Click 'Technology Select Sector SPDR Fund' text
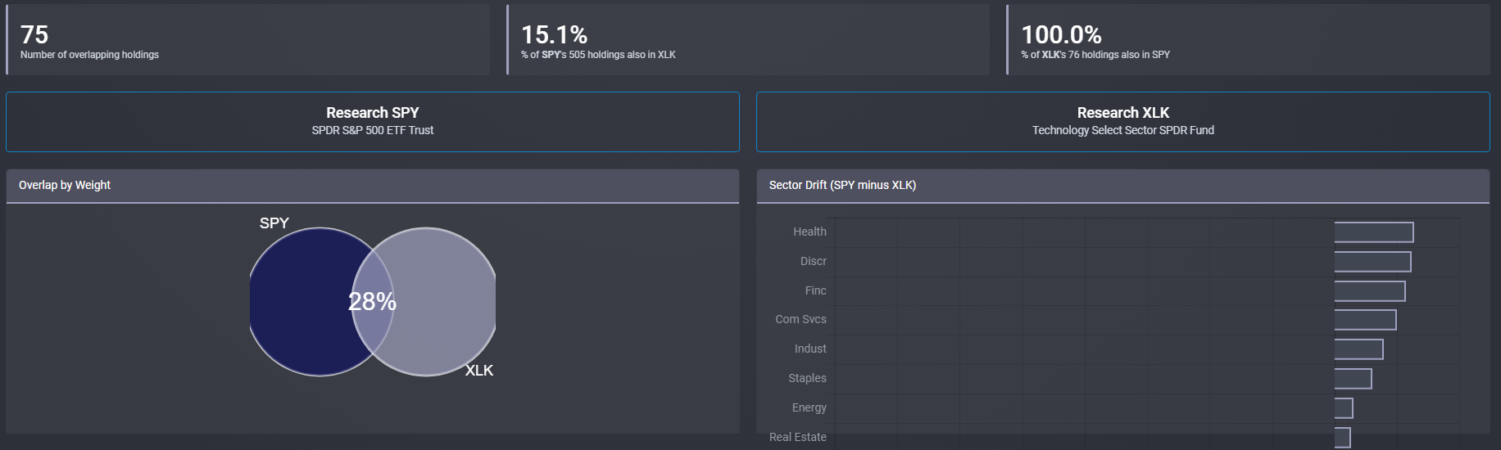The image size is (1501, 450). [1122, 130]
